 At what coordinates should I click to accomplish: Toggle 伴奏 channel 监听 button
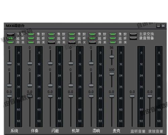coord(31,38)
